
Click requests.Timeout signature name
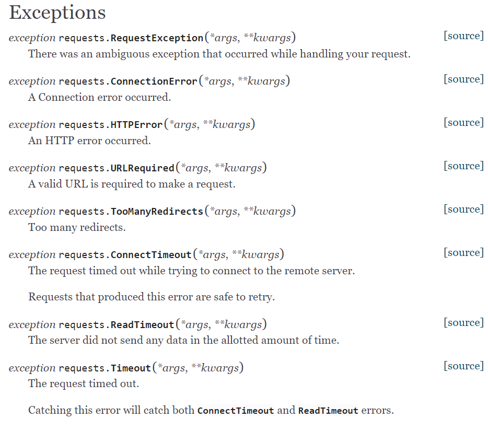click(x=105, y=368)
